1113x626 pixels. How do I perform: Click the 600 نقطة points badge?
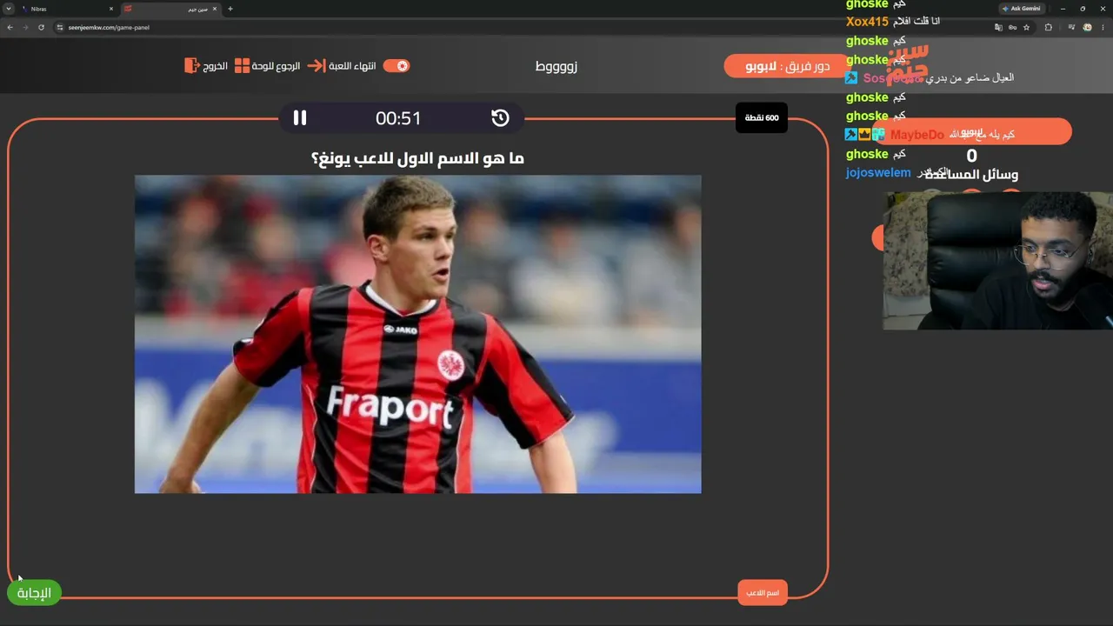tap(762, 117)
